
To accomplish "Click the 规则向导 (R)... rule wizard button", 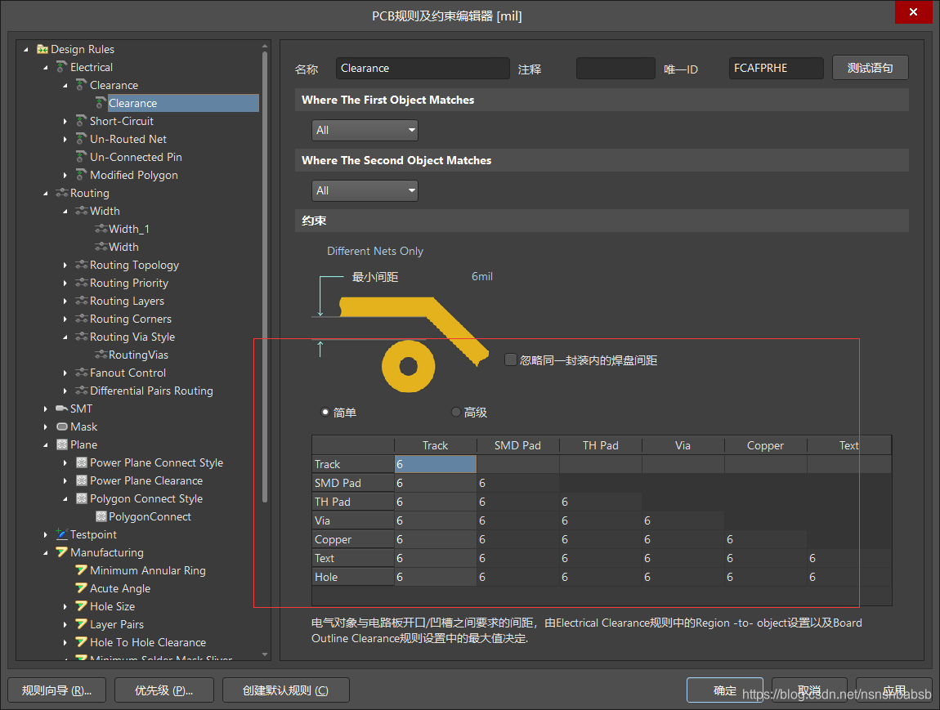I will tap(57, 690).
